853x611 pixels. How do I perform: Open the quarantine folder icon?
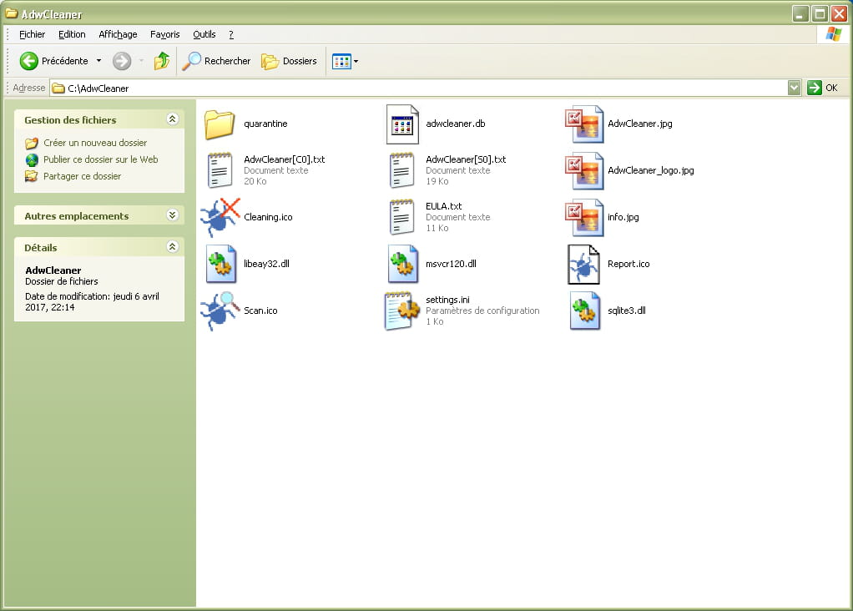[x=220, y=124]
